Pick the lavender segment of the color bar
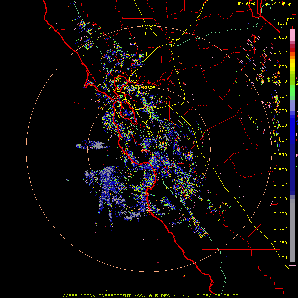 (x=292, y=105)
